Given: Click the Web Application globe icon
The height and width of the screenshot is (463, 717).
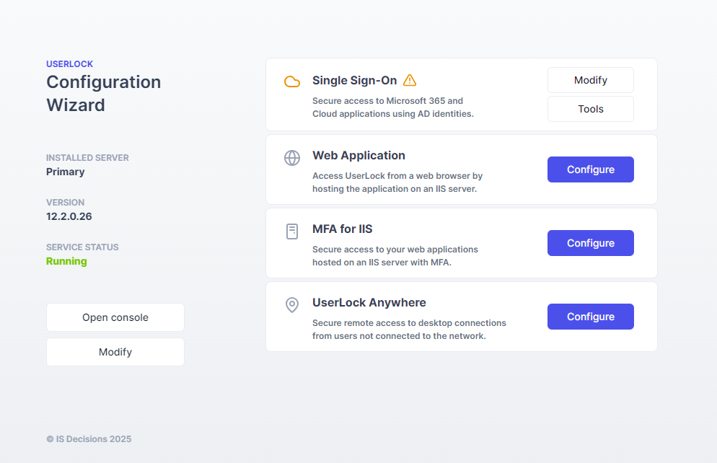Looking at the screenshot, I should coord(292,158).
